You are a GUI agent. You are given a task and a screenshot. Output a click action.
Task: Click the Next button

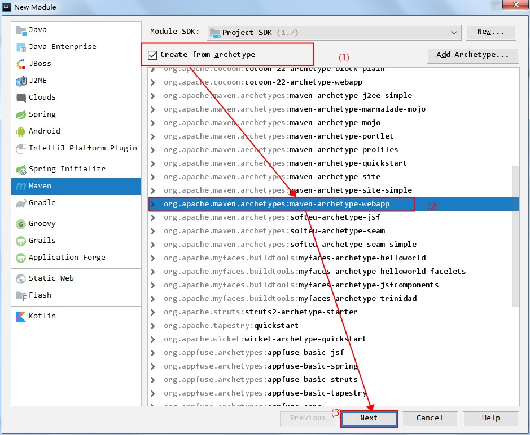[x=369, y=419]
